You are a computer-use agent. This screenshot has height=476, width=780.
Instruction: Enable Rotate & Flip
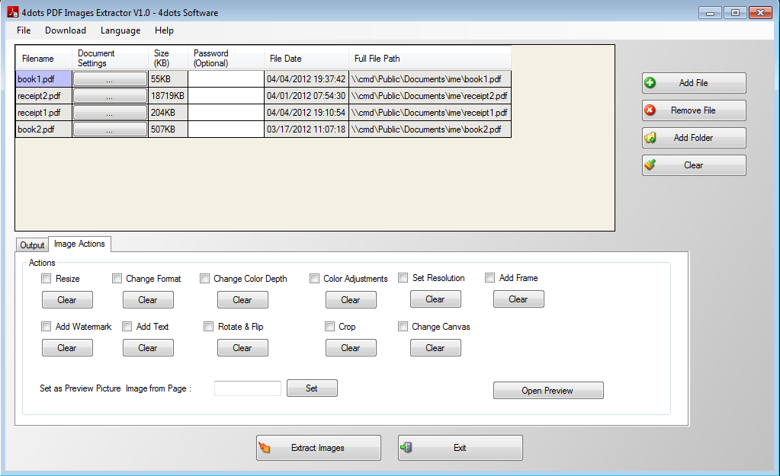(208, 326)
